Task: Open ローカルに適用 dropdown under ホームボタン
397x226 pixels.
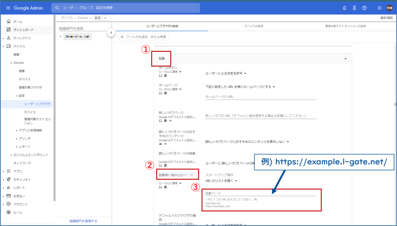Action: coord(170,72)
